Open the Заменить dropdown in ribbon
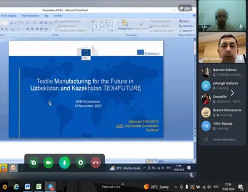The height and width of the screenshot is (192, 248). [x=186, y=26]
